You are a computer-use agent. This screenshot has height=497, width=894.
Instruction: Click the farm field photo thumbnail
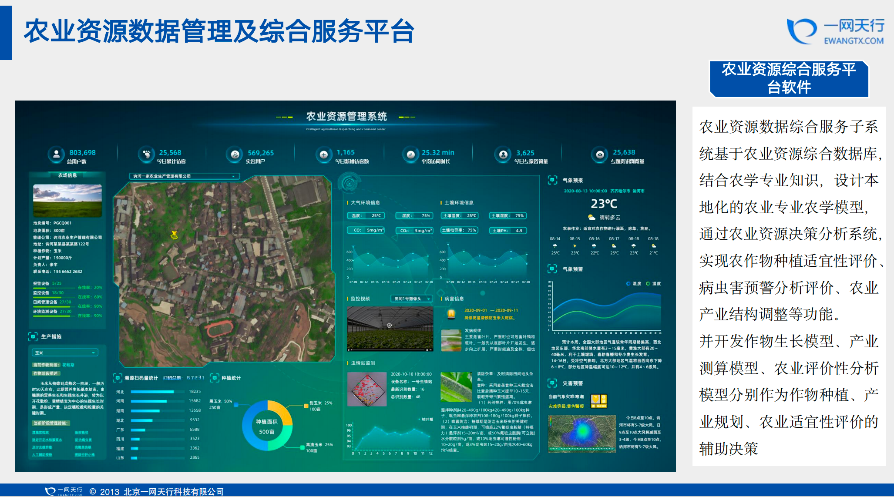[67, 200]
